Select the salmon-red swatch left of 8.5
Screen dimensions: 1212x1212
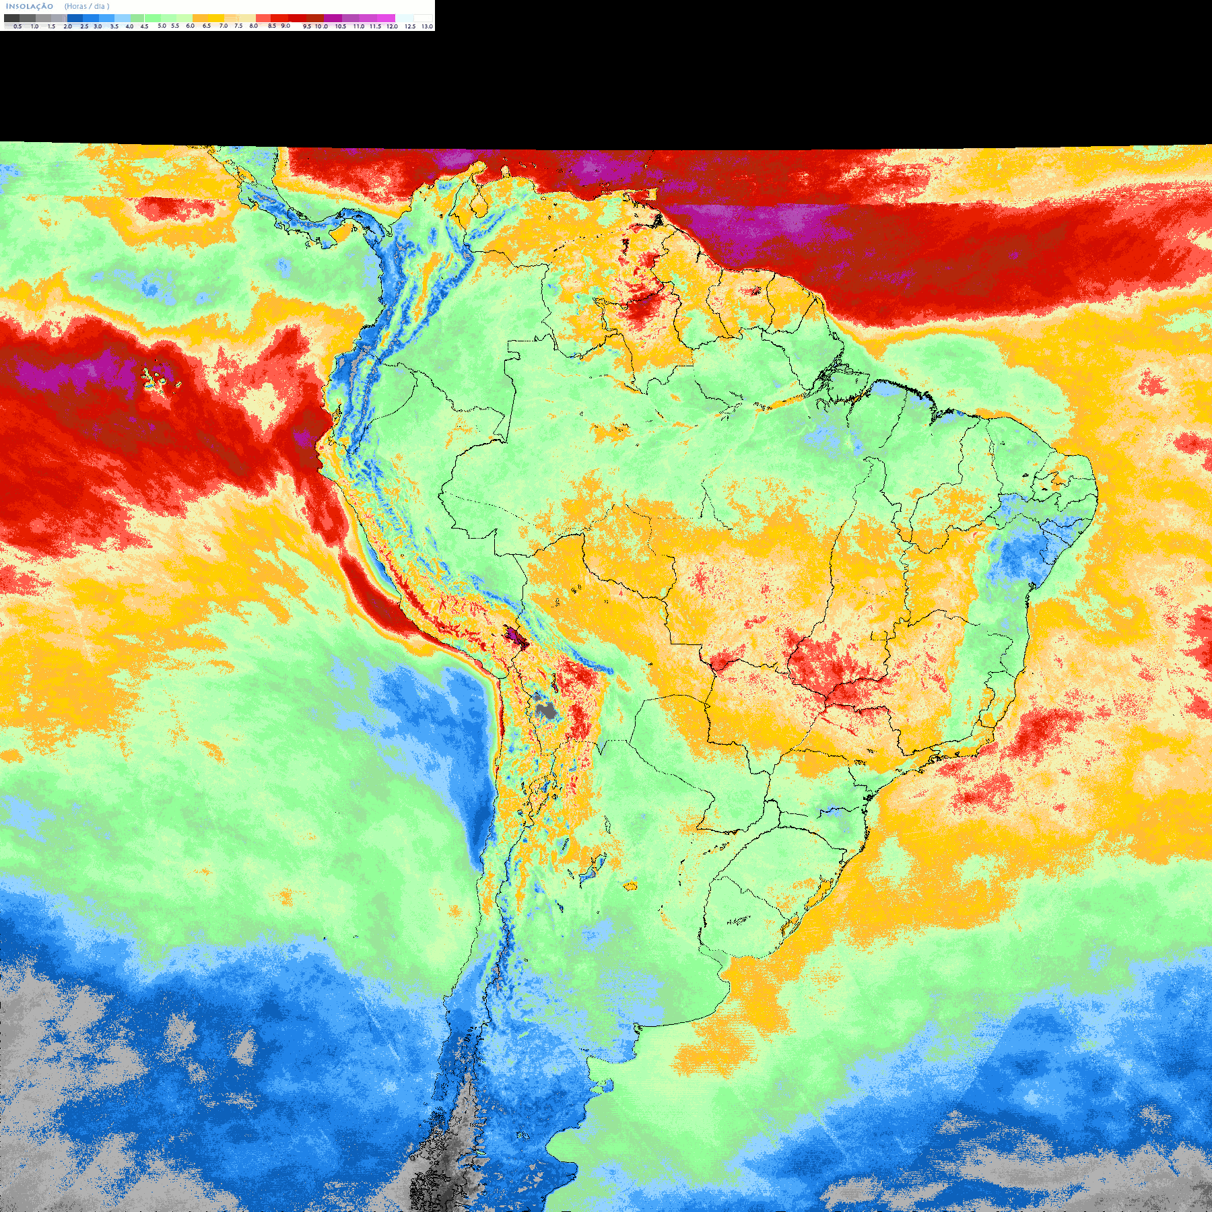[263, 18]
